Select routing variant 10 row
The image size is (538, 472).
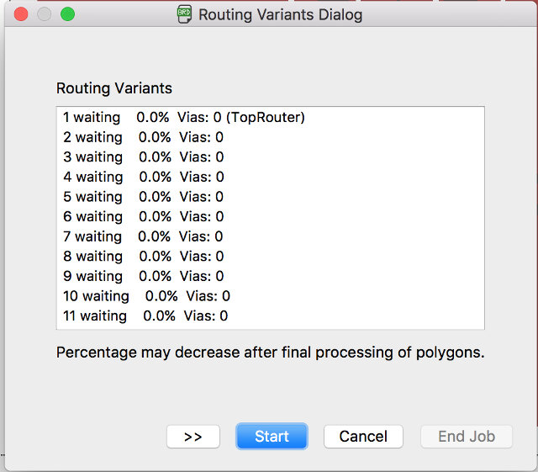click(271, 296)
